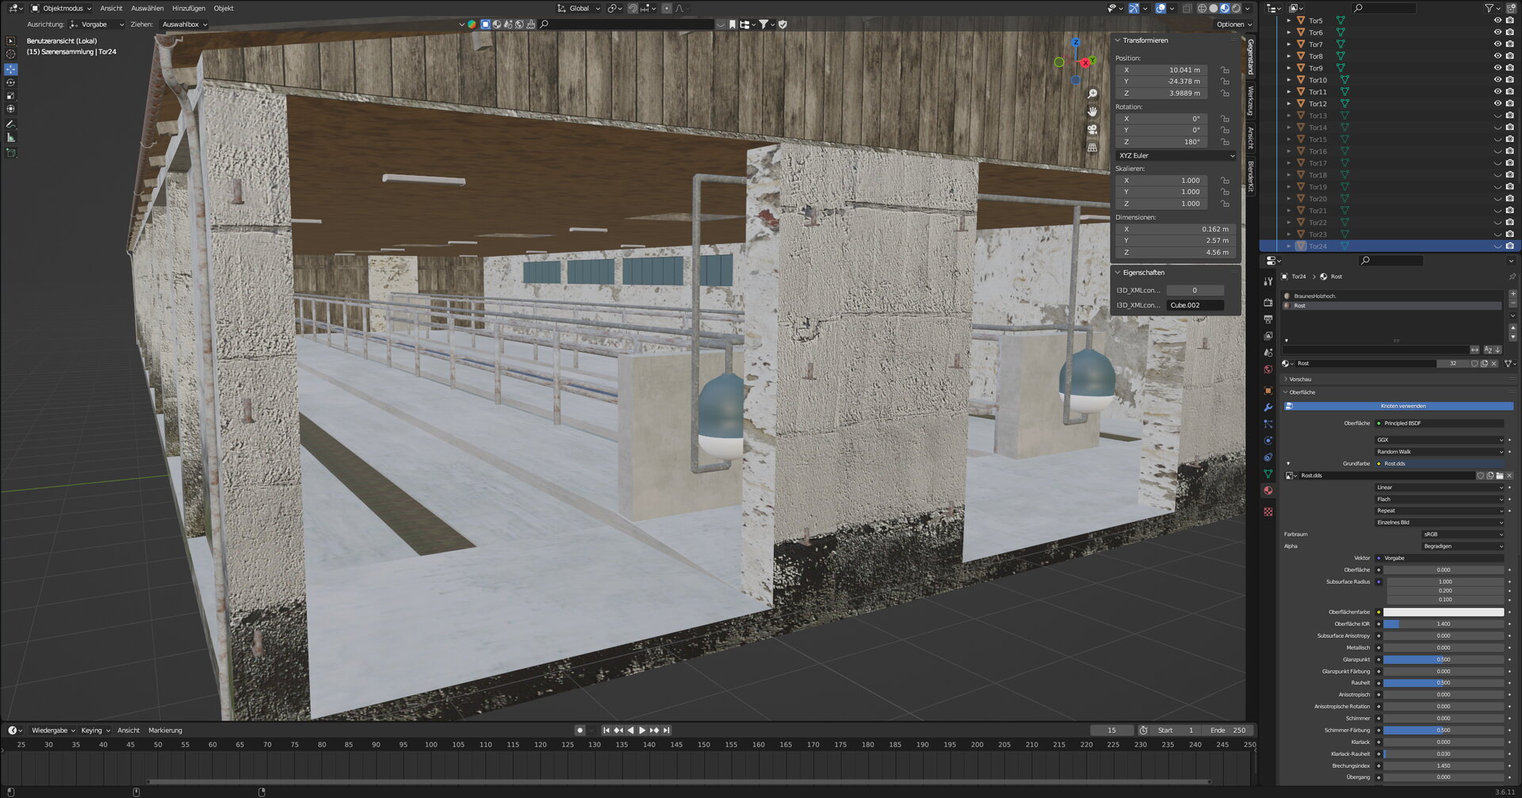Click the camera view icon in the viewport
Image resolution: width=1522 pixels, height=798 pixels.
[1092, 130]
